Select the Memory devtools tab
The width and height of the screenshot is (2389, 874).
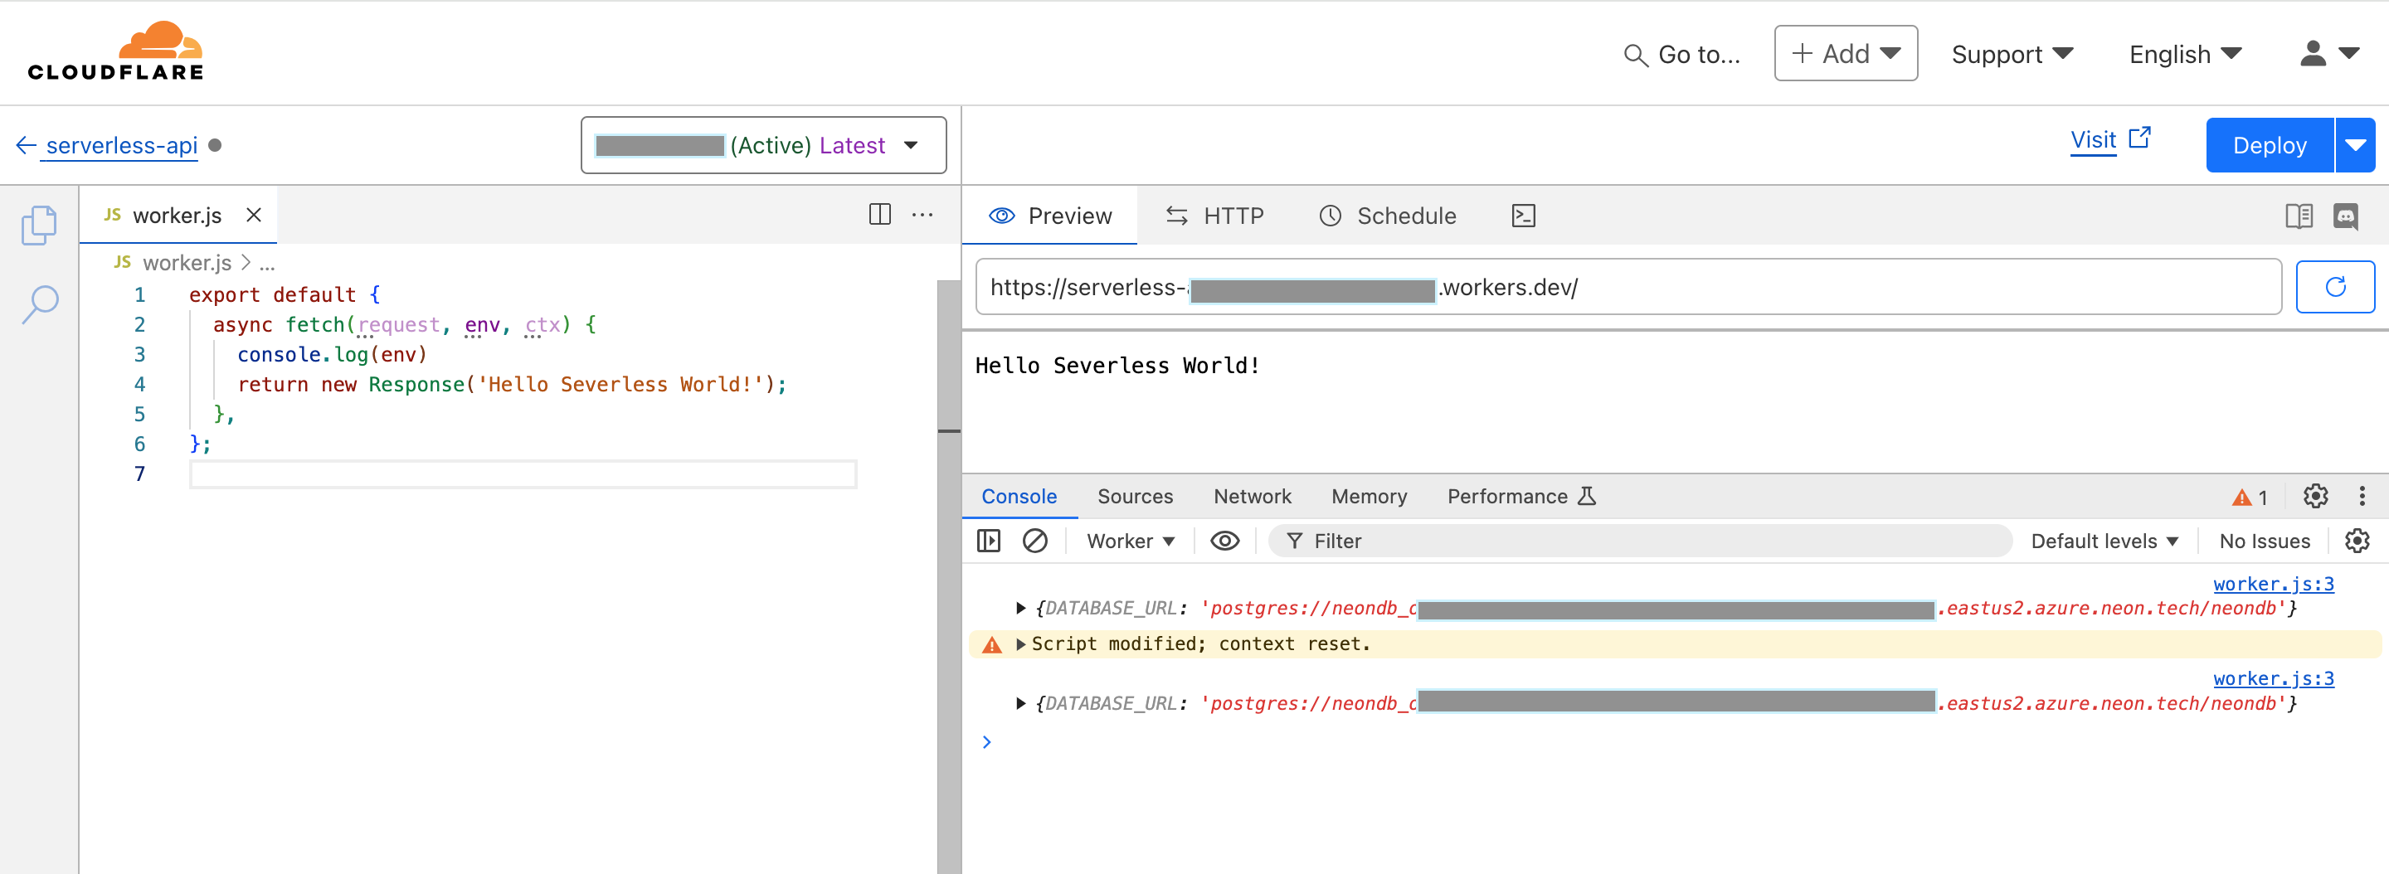click(1368, 497)
